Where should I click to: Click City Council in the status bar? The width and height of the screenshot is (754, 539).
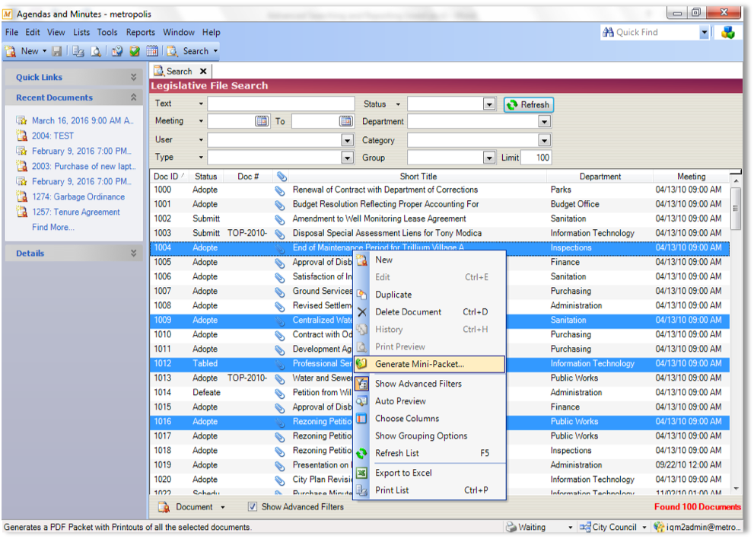(x=613, y=528)
